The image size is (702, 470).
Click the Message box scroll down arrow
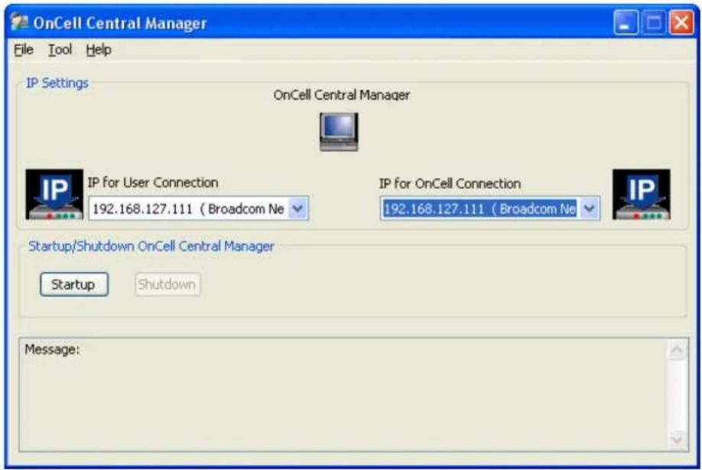[677, 439]
